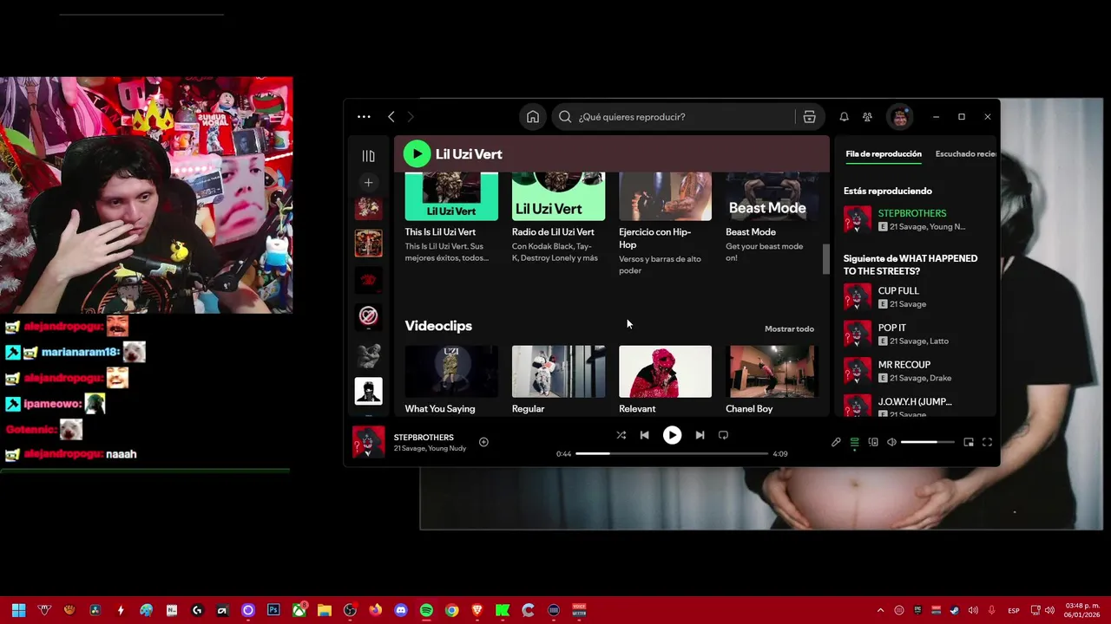Open STEPBROTHERS title in player bar

point(424,437)
